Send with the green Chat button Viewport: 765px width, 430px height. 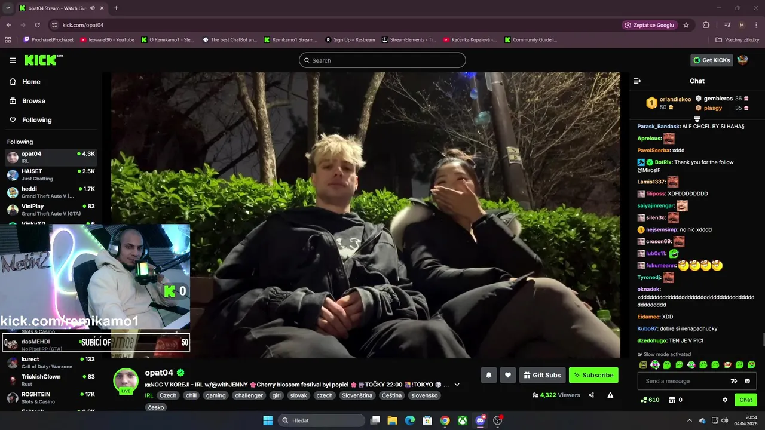pos(745,400)
